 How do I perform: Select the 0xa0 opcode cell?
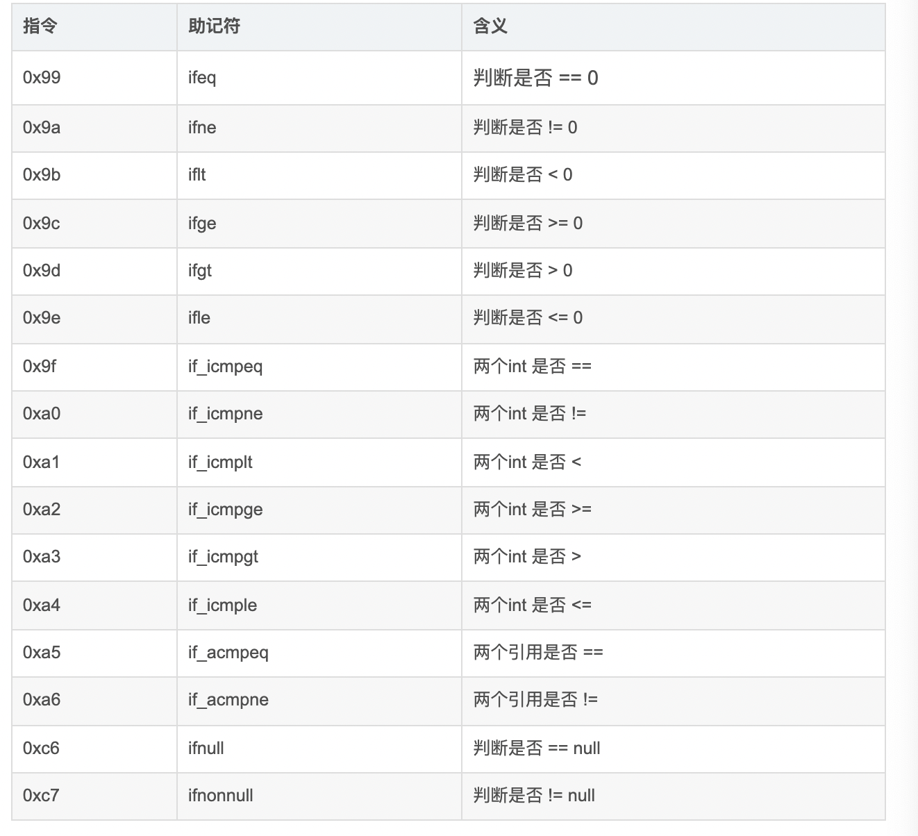94,415
